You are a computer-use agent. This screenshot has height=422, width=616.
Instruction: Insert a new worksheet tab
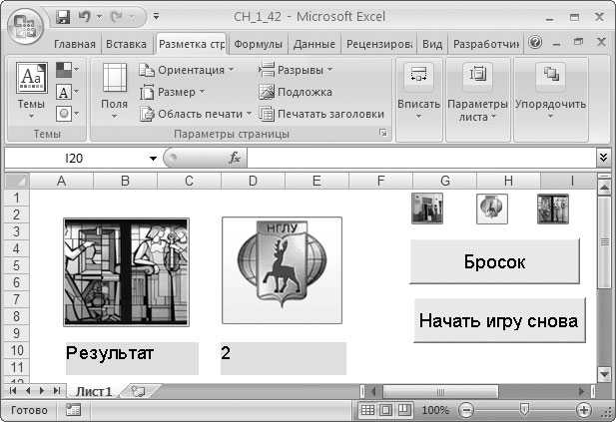[139, 391]
